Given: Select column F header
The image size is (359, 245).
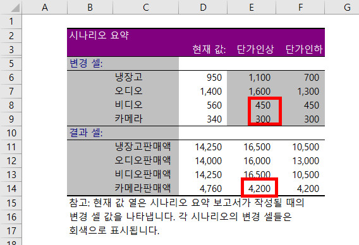Looking at the screenshot, I should coord(300,7).
